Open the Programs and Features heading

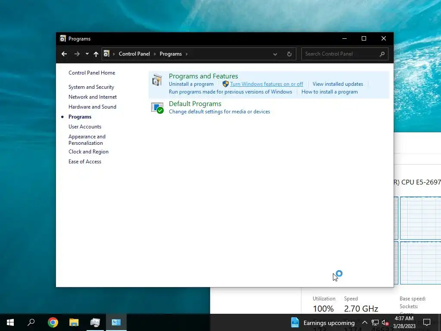click(x=203, y=76)
